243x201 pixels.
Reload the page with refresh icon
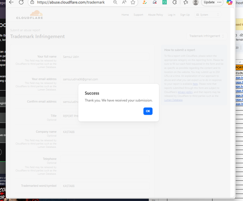click(x=21, y=2)
